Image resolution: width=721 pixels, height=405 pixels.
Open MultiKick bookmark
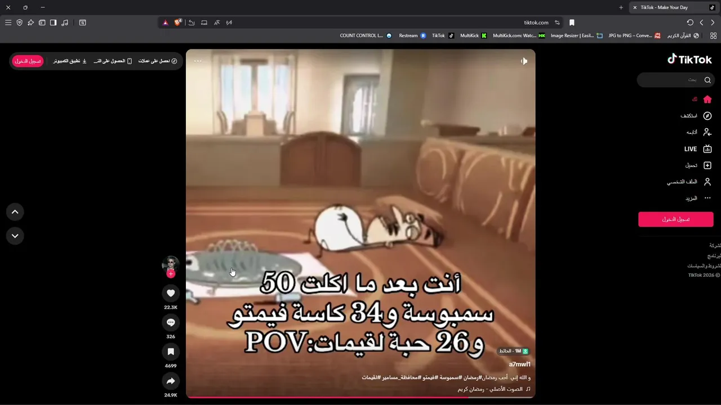(x=473, y=35)
